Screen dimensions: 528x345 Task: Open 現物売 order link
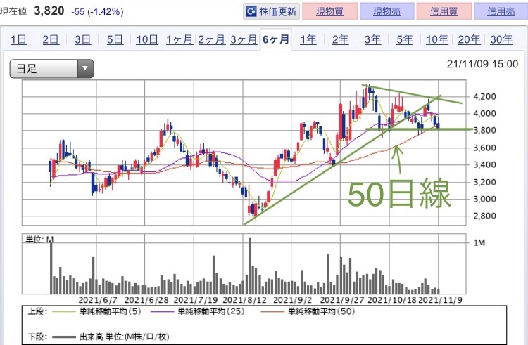tap(387, 12)
